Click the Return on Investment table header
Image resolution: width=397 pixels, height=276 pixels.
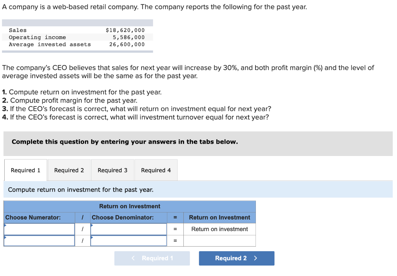[129, 206]
